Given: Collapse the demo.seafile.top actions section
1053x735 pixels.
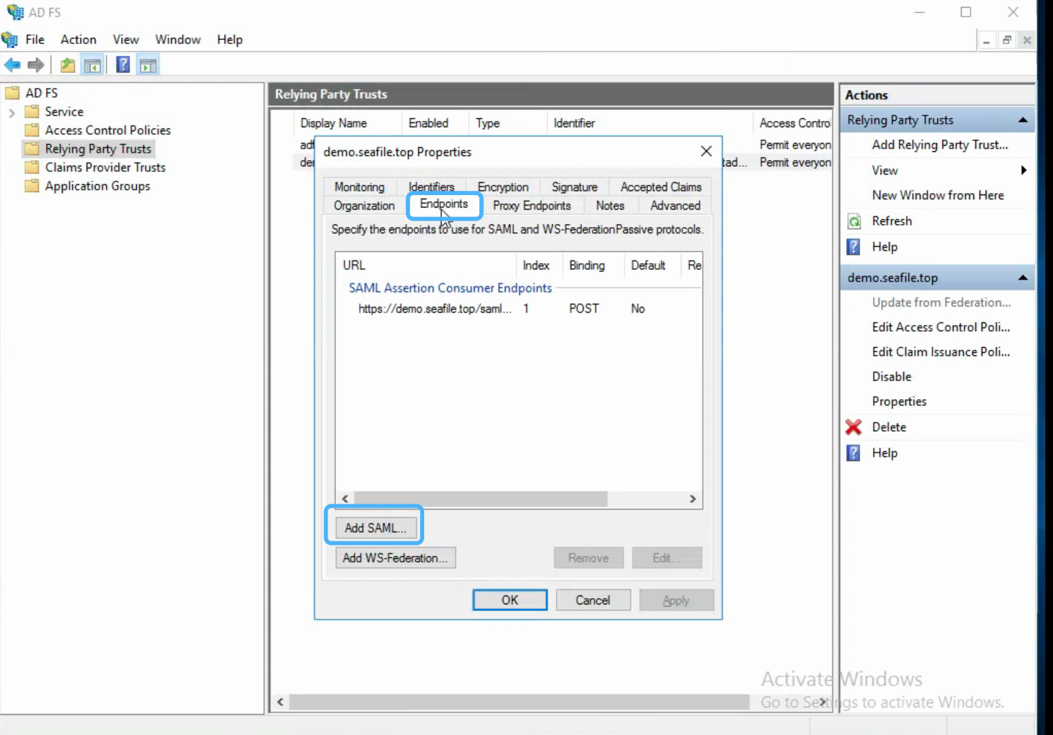Looking at the screenshot, I should pyautogui.click(x=1023, y=278).
